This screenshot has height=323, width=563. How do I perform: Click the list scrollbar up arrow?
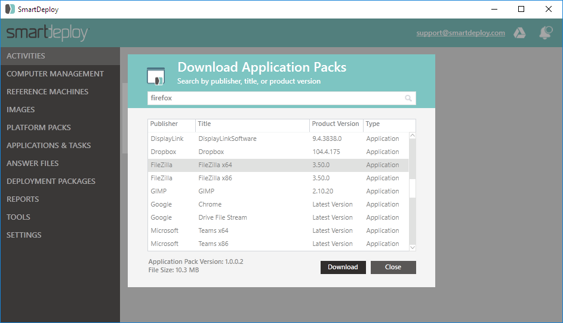click(x=413, y=136)
